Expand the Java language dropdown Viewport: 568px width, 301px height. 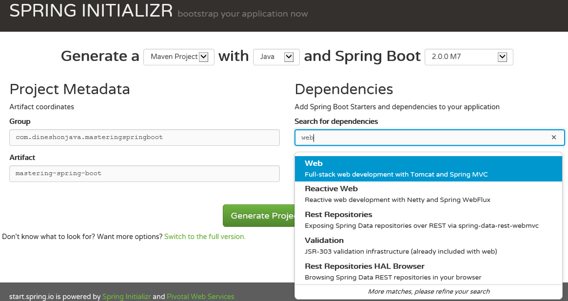276,57
